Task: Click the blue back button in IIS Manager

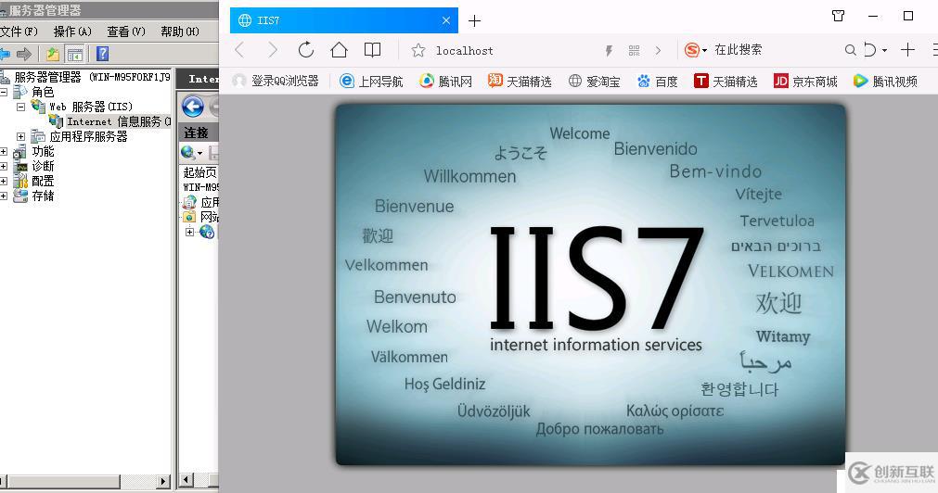Action: point(193,107)
